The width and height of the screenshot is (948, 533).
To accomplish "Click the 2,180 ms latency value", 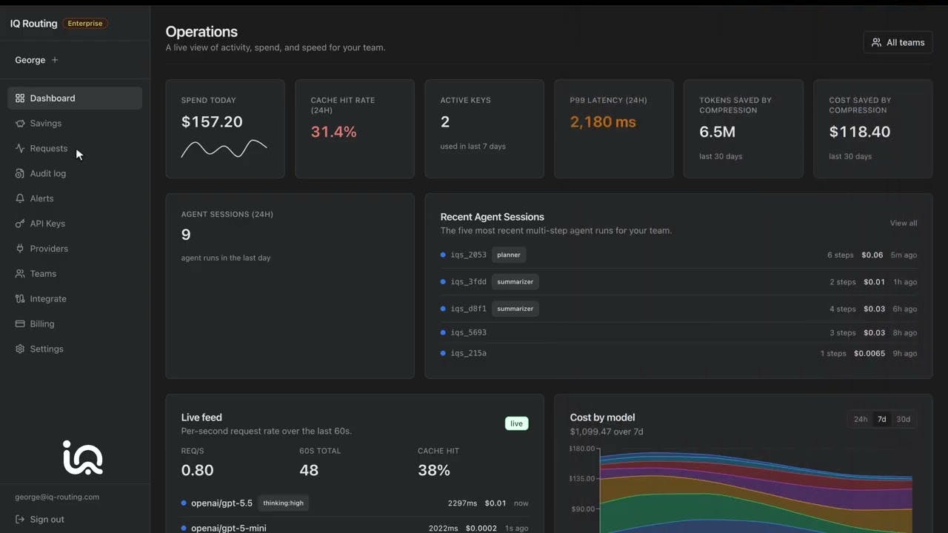I will pos(603,122).
